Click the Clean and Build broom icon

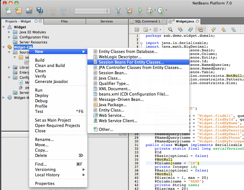coord(129,10)
